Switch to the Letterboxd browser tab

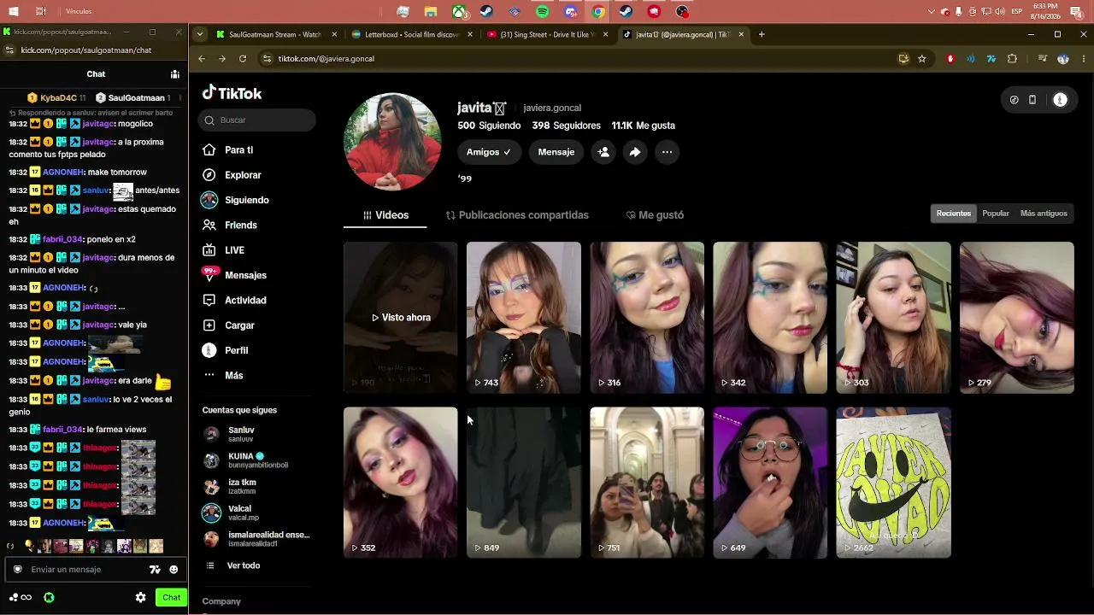410,35
